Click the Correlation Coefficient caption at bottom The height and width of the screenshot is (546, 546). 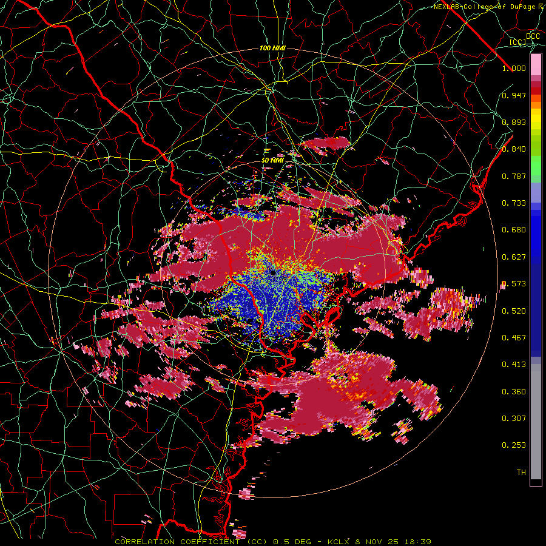pos(273,542)
